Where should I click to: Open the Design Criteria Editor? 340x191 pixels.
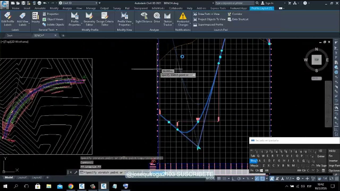(x=105, y=19)
